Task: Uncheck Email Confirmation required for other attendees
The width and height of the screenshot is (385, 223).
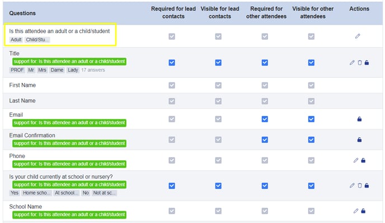Action: point(265,140)
